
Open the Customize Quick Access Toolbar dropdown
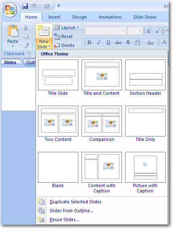tap(59, 6)
